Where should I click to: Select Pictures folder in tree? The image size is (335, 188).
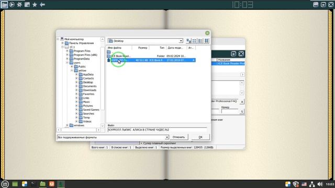88,105
